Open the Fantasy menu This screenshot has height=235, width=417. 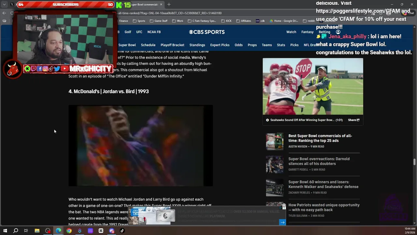(307, 32)
